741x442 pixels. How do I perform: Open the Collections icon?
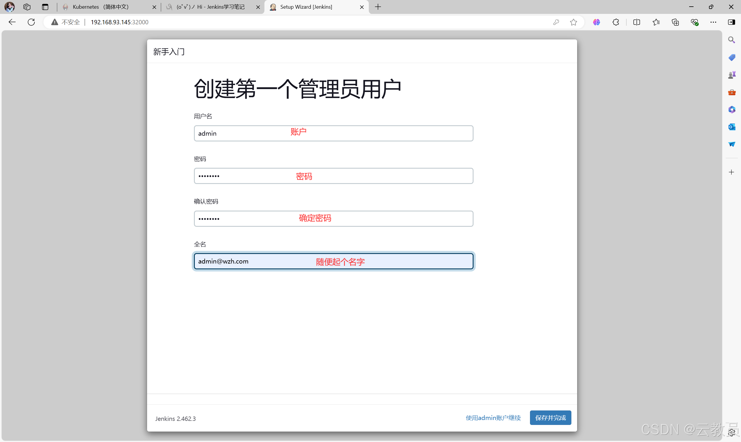coord(676,22)
